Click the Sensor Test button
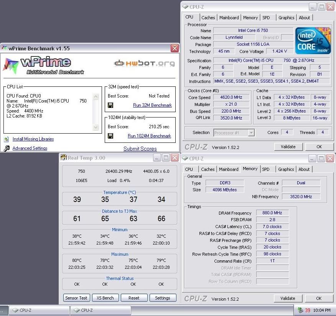The width and height of the screenshot is (336, 316). pyautogui.click(x=76, y=298)
